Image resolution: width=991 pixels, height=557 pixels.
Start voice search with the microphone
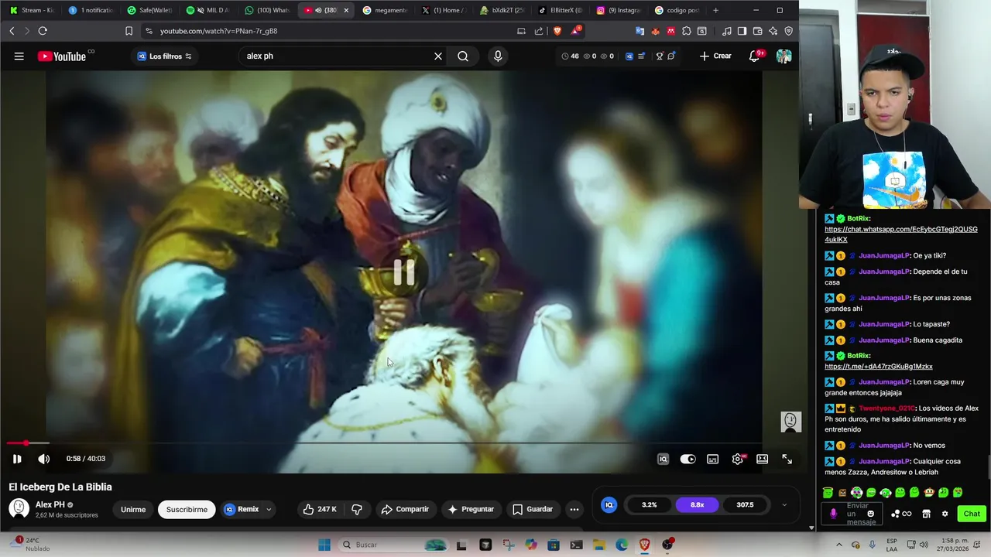pyautogui.click(x=498, y=56)
